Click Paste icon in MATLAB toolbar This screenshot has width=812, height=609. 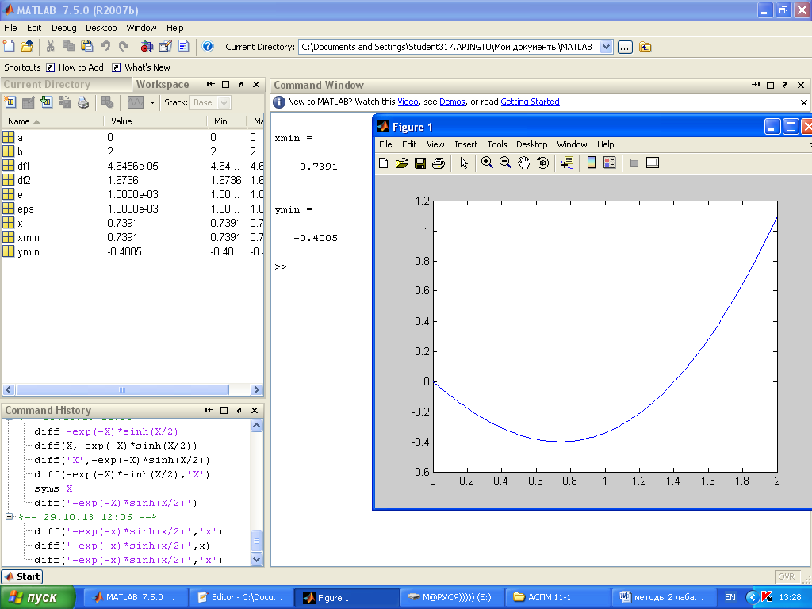tap(87, 47)
